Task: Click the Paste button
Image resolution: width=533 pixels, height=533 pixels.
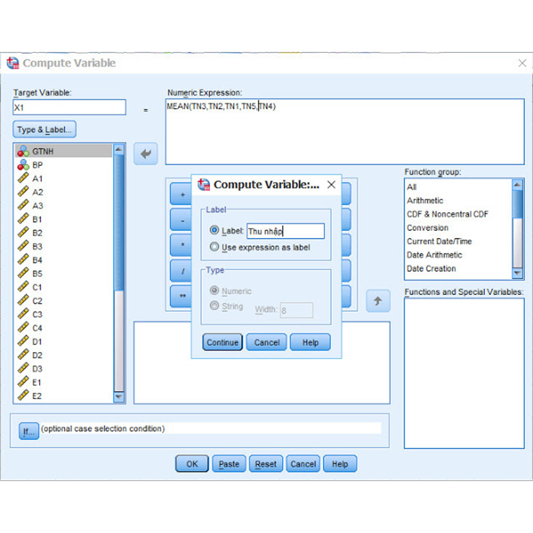Action: (x=229, y=464)
